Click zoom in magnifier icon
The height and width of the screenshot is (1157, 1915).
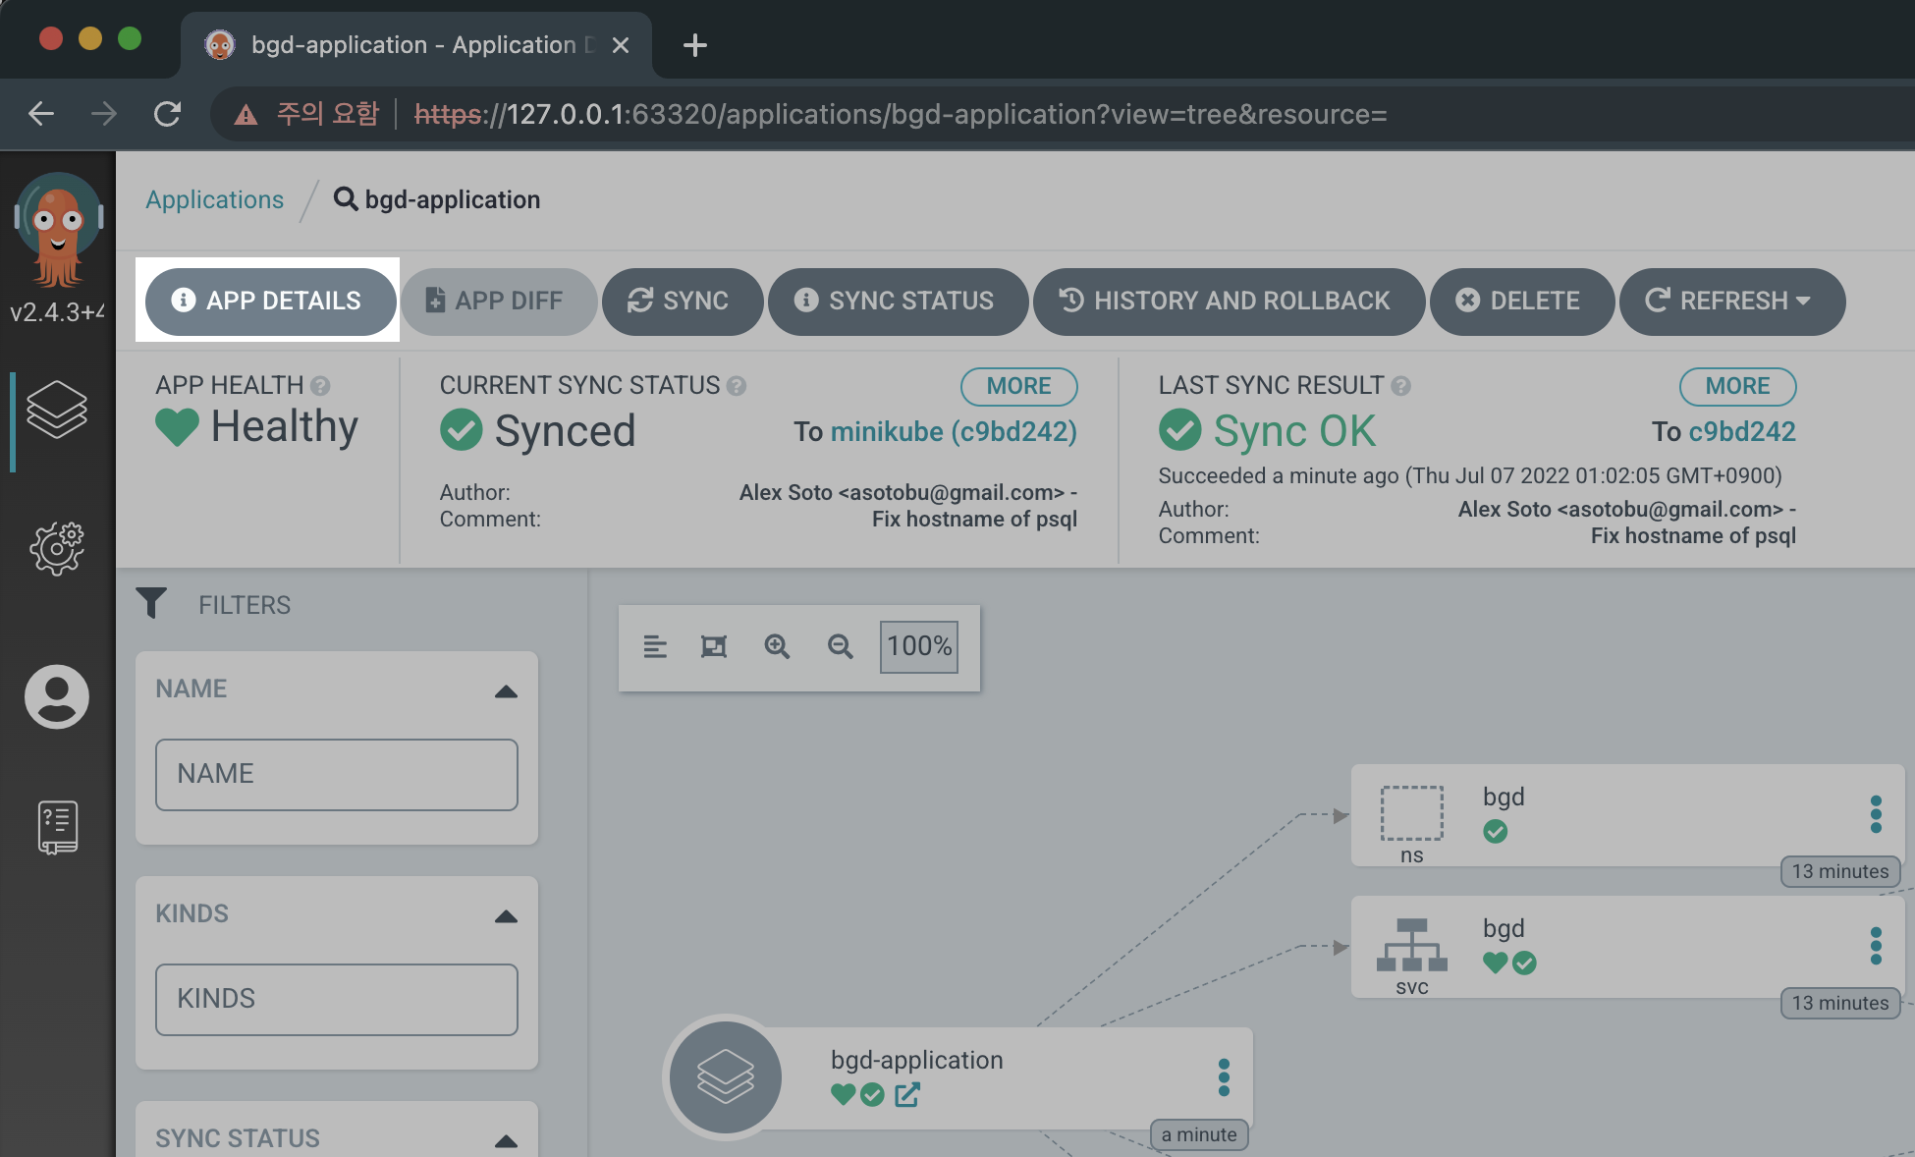click(x=777, y=646)
